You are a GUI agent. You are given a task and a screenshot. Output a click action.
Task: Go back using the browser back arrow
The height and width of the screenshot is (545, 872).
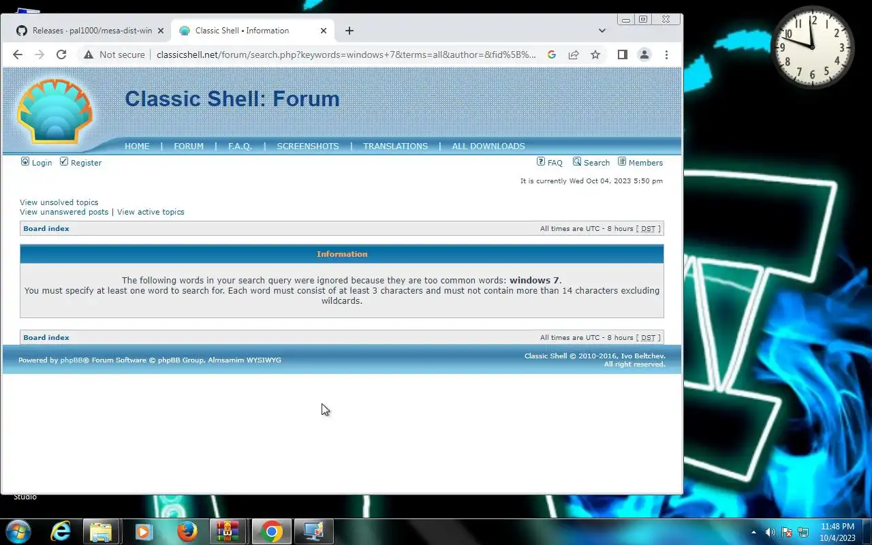click(18, 54)
